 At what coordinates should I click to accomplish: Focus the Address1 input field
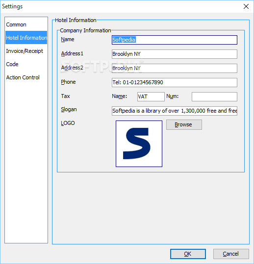point(175,54)
